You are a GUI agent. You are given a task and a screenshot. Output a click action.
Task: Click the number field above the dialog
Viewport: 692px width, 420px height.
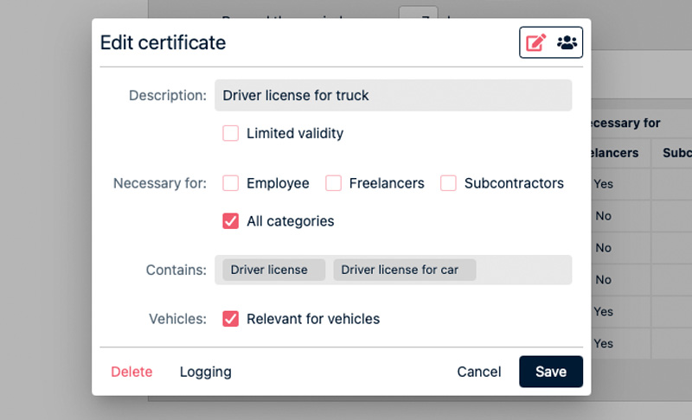tap(418, 12)
